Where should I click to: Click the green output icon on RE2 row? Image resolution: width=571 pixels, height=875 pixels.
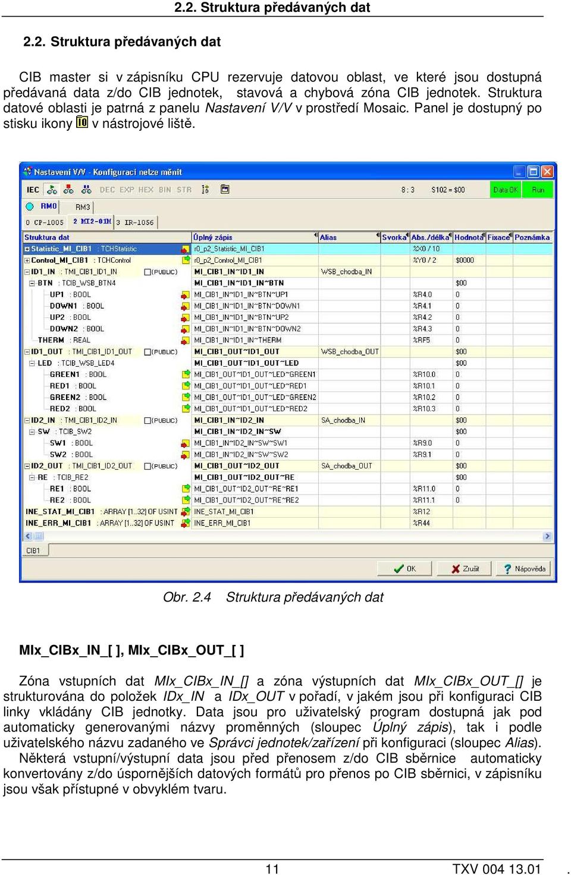[186, 501]
